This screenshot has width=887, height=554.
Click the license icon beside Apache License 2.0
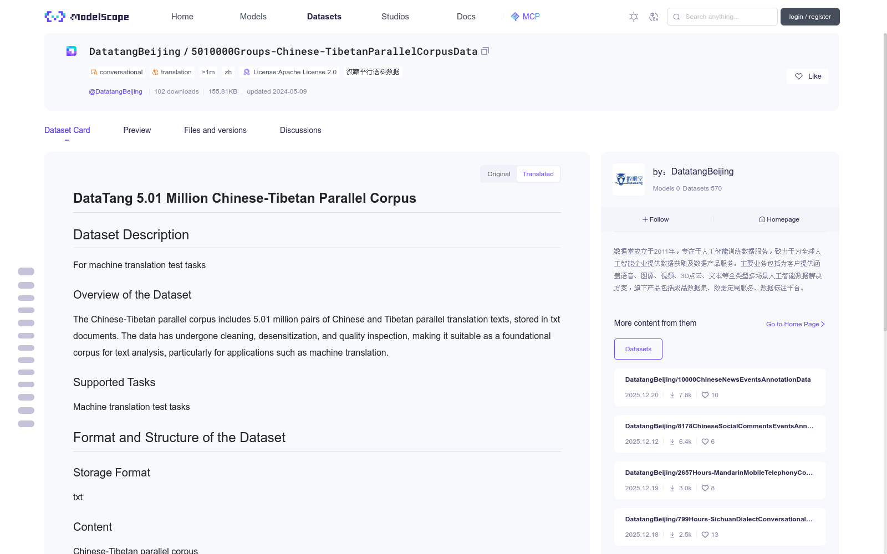pos(247,72)
